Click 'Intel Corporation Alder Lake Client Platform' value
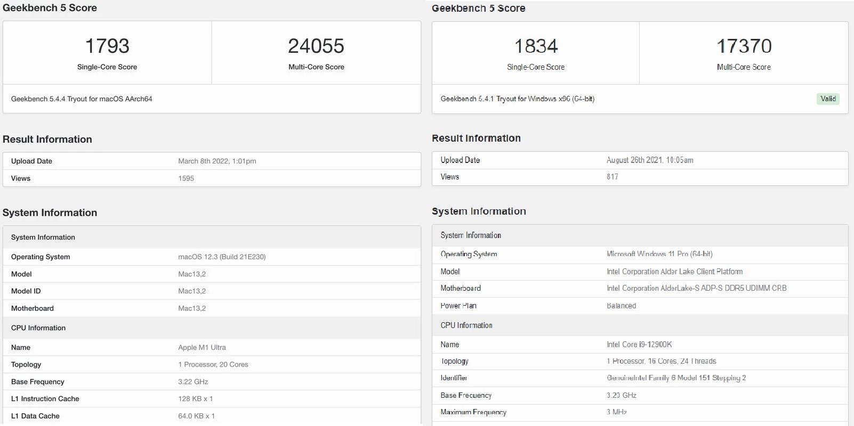Image resolution: width=854 pixels, height=426 pixels. coord(674,272)
